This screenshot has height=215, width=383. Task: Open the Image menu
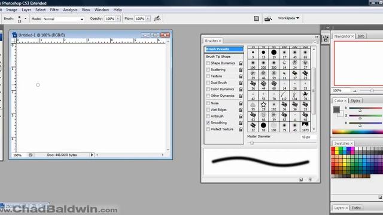(12, 10)
